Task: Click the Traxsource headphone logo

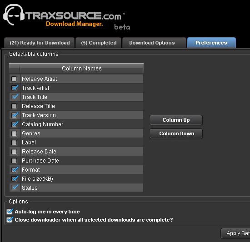Action: tap(14, 15)
